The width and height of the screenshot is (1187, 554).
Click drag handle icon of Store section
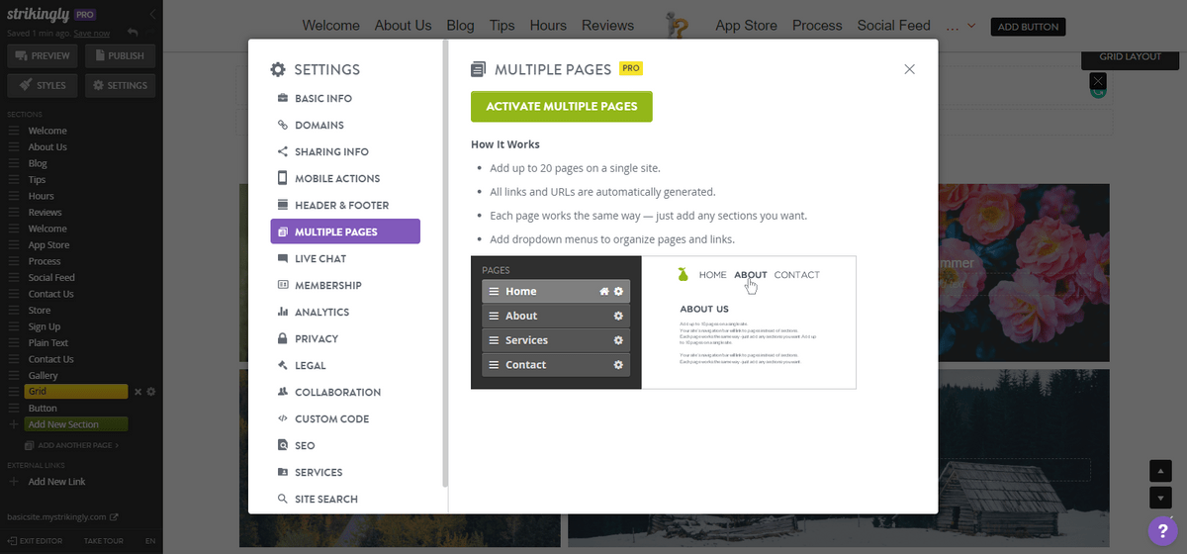point(14,311)
